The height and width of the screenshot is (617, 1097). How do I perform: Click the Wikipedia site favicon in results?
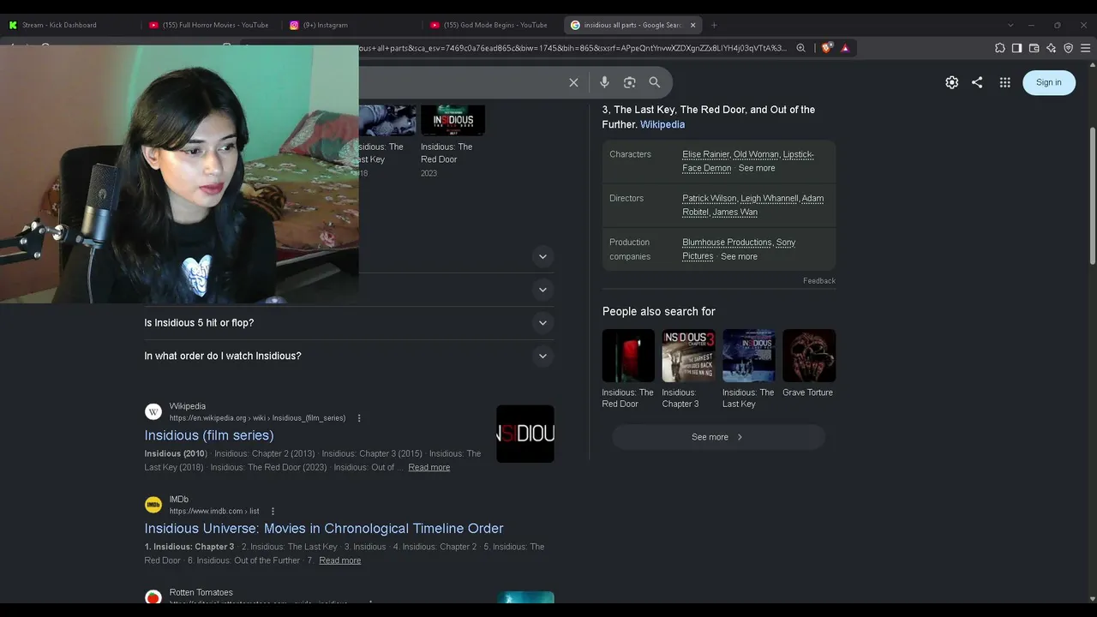tap(153, 412)
